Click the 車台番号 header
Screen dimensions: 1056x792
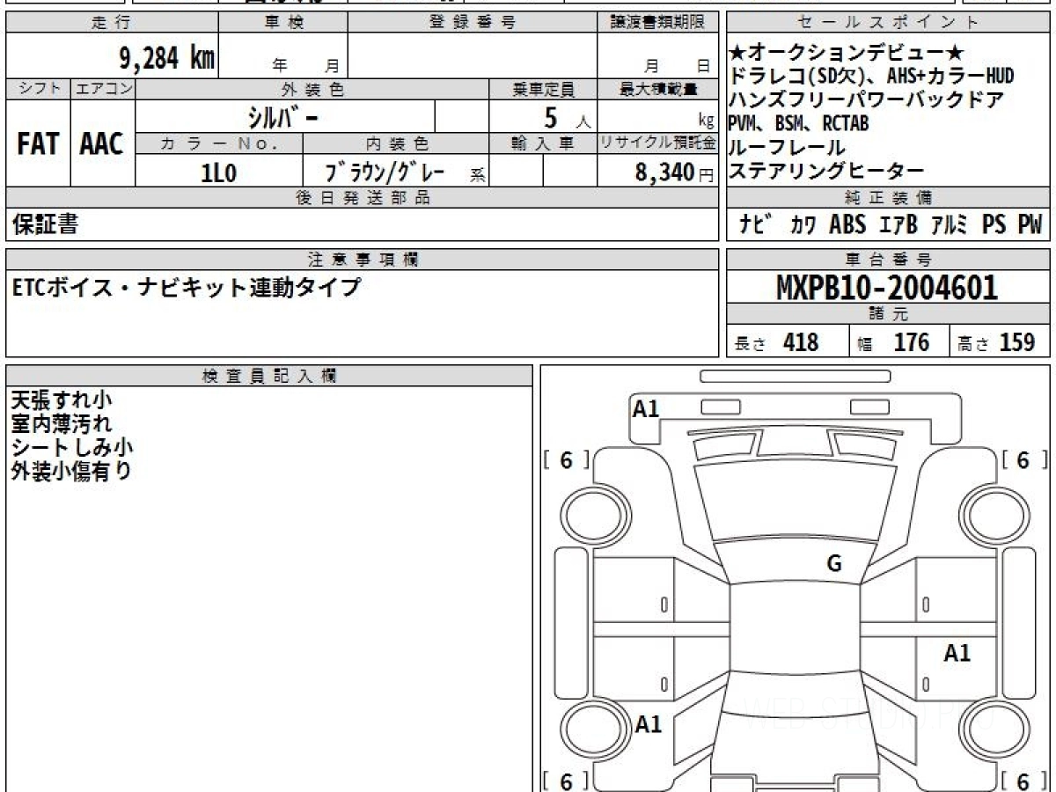889,260
